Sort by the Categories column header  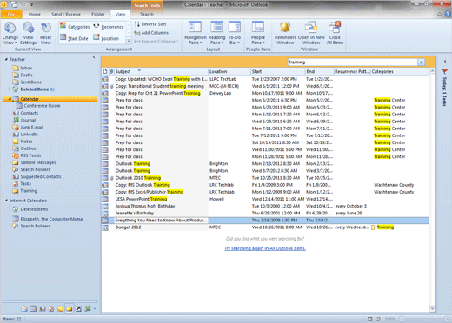pyautogui.click(x=400, y=71)
